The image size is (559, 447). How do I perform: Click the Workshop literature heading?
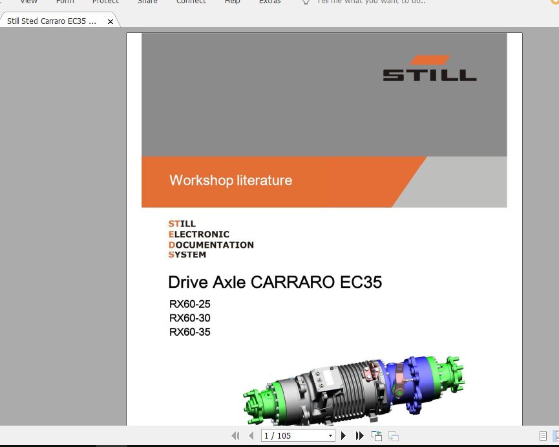pyautogui.click(x=231, y=180)
